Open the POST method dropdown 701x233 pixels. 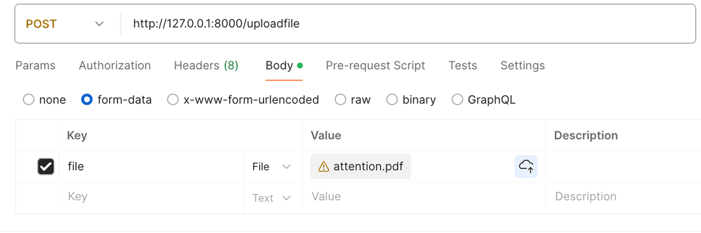[65, 23]
